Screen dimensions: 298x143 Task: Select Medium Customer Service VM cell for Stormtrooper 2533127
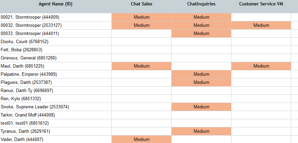tap(261, 25)
